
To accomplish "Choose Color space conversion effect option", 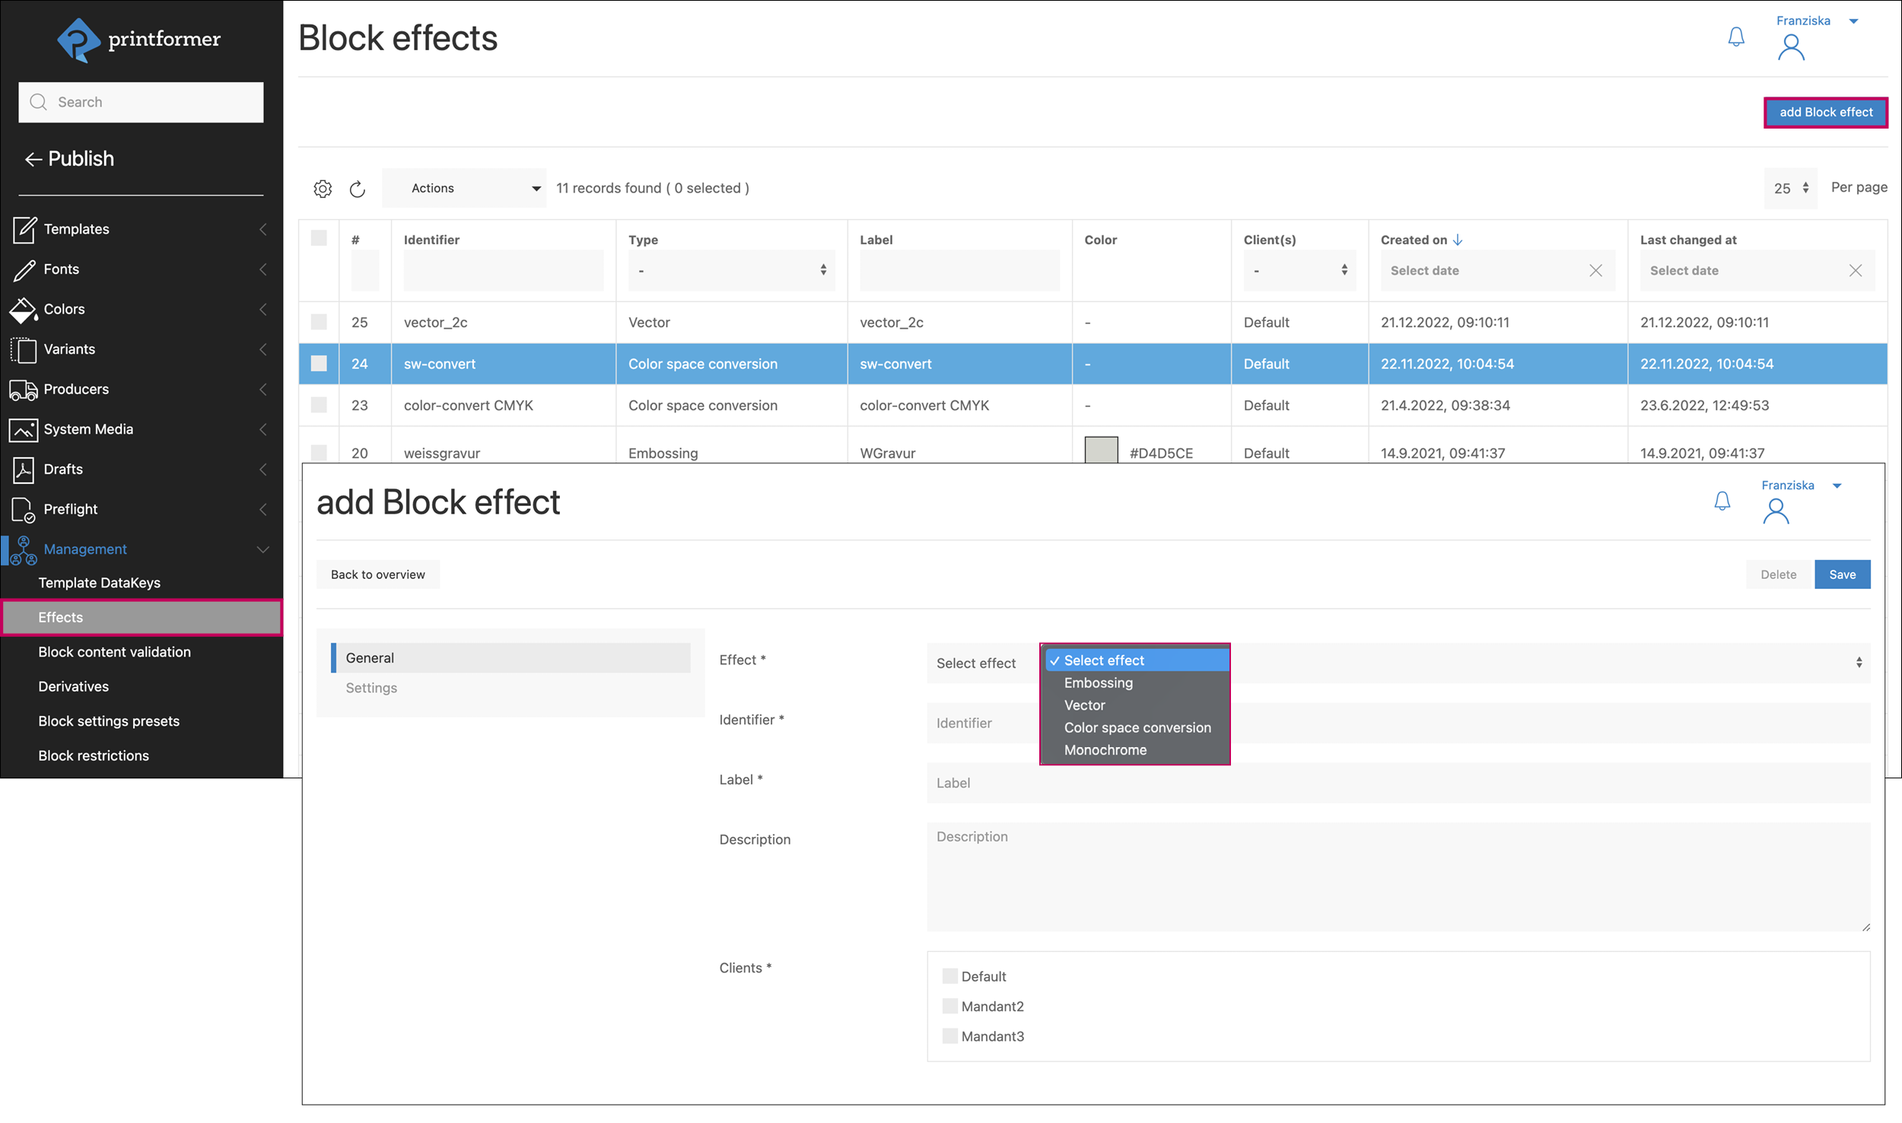I will pos(1137,727).
